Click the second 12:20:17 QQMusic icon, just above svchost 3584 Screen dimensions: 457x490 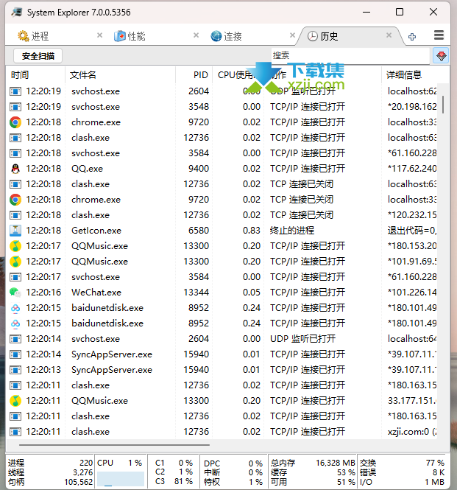[x=15, y=262]
